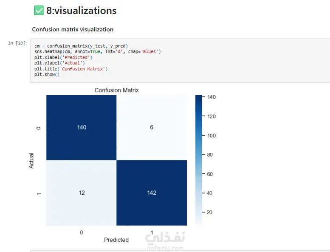Click the "Confusion Matrix" chart title
Viewport: 330px width, 252px height.
[116, 90]
